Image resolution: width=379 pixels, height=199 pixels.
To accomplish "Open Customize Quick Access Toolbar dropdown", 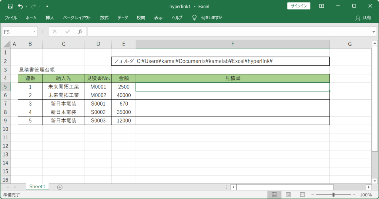I will click(47, 6).
